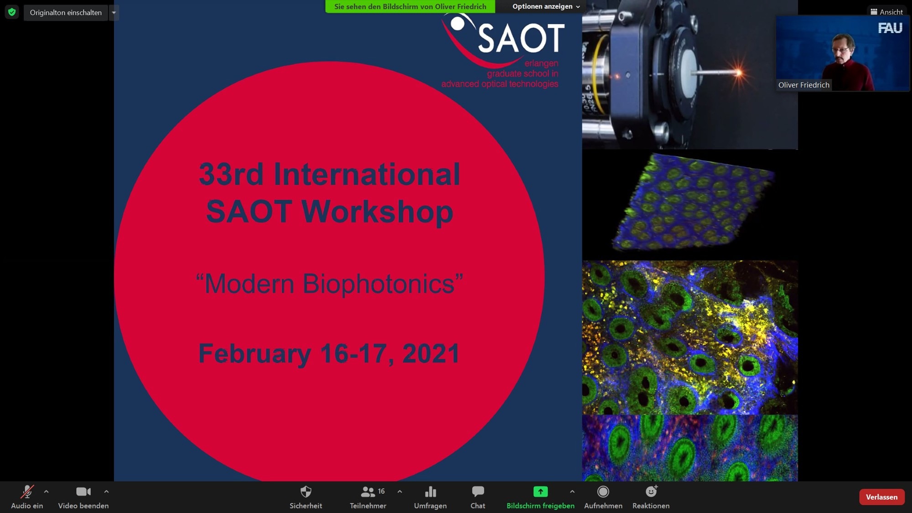Stop camera with Video beenden

click(x=83, y=497)
